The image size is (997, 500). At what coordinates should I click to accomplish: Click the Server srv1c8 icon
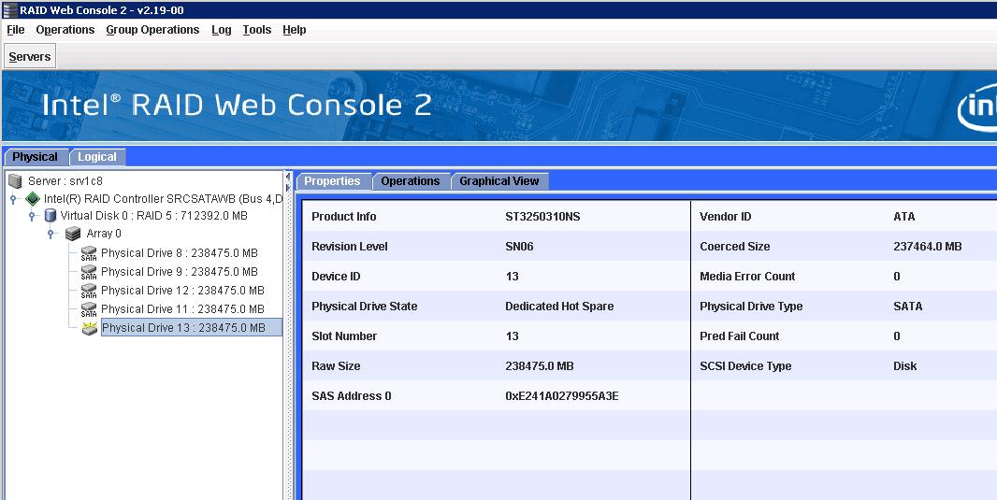(15, 180)
